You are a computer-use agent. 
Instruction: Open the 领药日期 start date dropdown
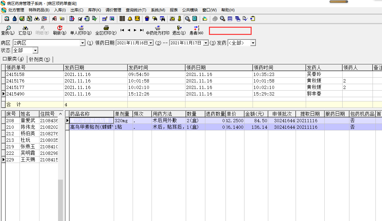(x=151, y=43)
